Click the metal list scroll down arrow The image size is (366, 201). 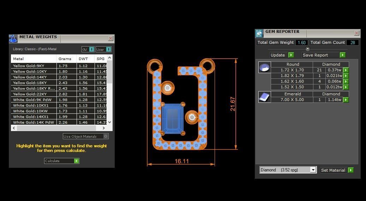[x=109, y=122]
